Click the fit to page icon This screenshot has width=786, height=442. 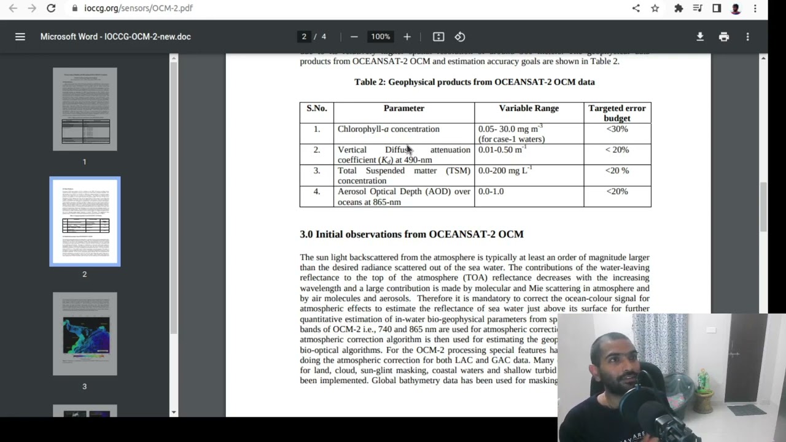click(438, 37)
